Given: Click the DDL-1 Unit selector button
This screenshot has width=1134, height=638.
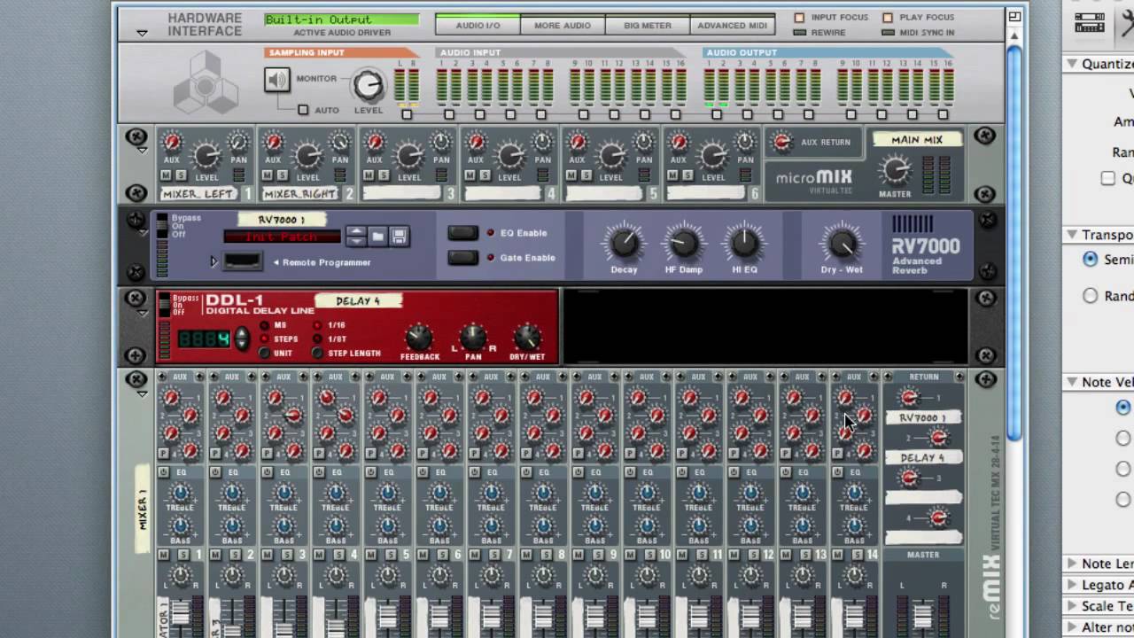Looking at the screenshot, I should 265,353.
